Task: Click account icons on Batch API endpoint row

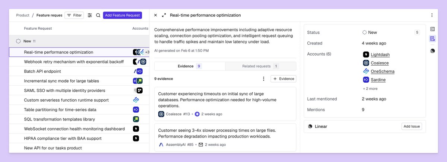Action: pyautogui.click(x=138, y=71)
